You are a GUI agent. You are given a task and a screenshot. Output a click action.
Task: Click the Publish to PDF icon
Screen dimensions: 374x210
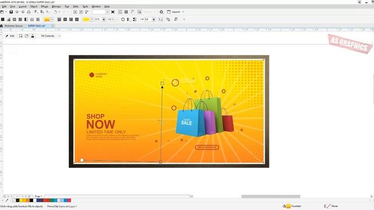pos(87,12)
